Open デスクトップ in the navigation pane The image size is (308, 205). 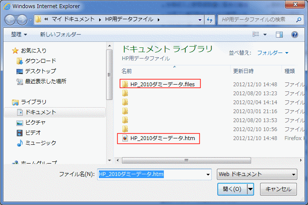tap(36, 71)
